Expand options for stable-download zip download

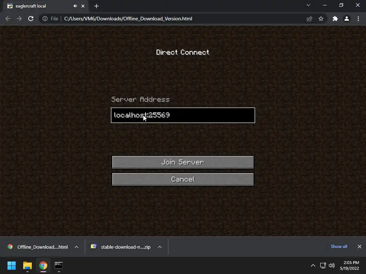(x=160, y=247)
